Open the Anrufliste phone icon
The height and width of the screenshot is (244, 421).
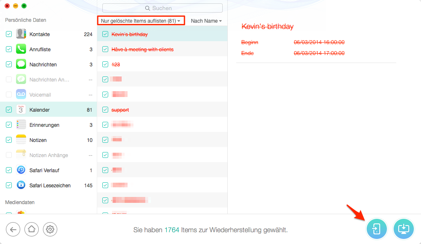[21, 49]
